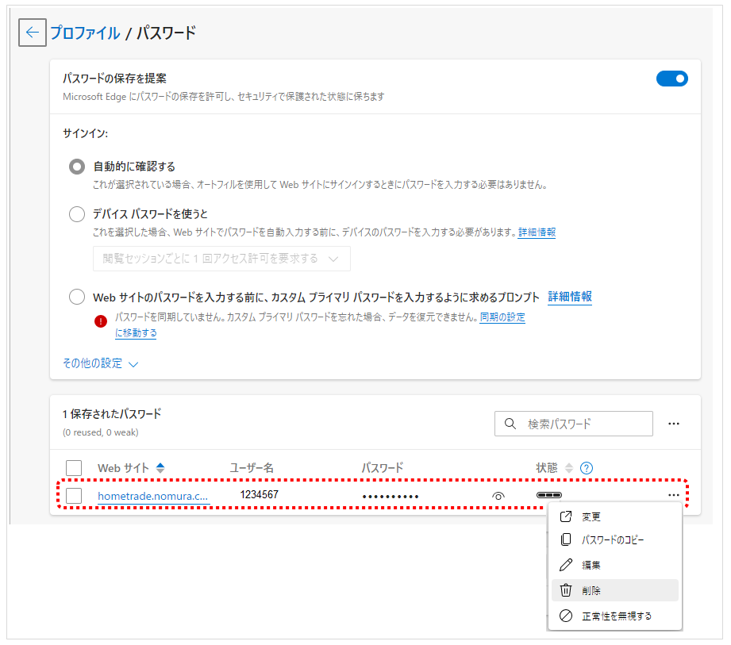Click the 状態 column sort arrows
Viewport: 731px width, 645px height.
point(568,468)
